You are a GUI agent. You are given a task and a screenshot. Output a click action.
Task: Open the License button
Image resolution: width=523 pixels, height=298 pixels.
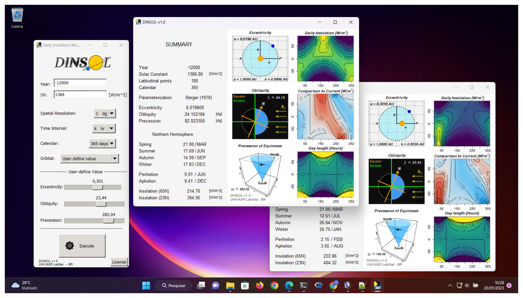[119, 262]
